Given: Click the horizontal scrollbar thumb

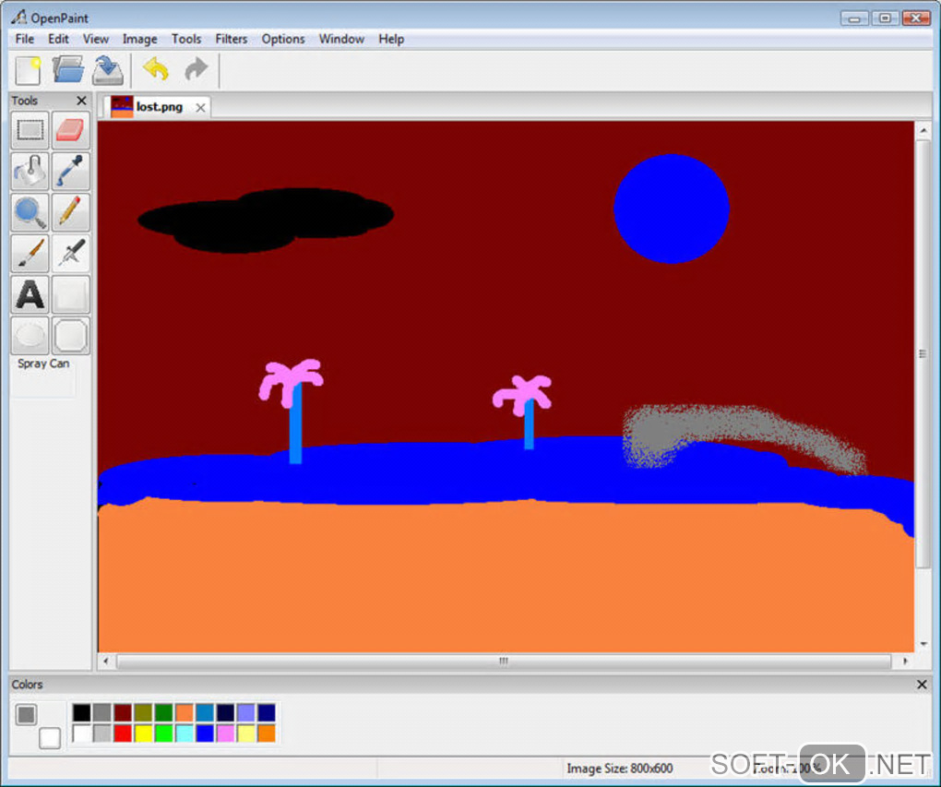Looking at the screenshot, I should point(504,662).
